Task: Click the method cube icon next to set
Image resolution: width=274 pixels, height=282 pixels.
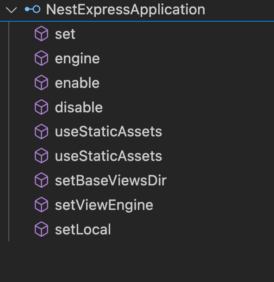Action: pyautogui.click(x=41, y=34)
